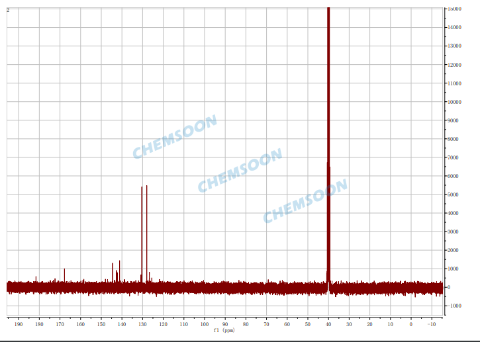Screen dimensions: 480x342
Task: Click the spectrum number 2 in top-left corner
Action: (8, 10)
